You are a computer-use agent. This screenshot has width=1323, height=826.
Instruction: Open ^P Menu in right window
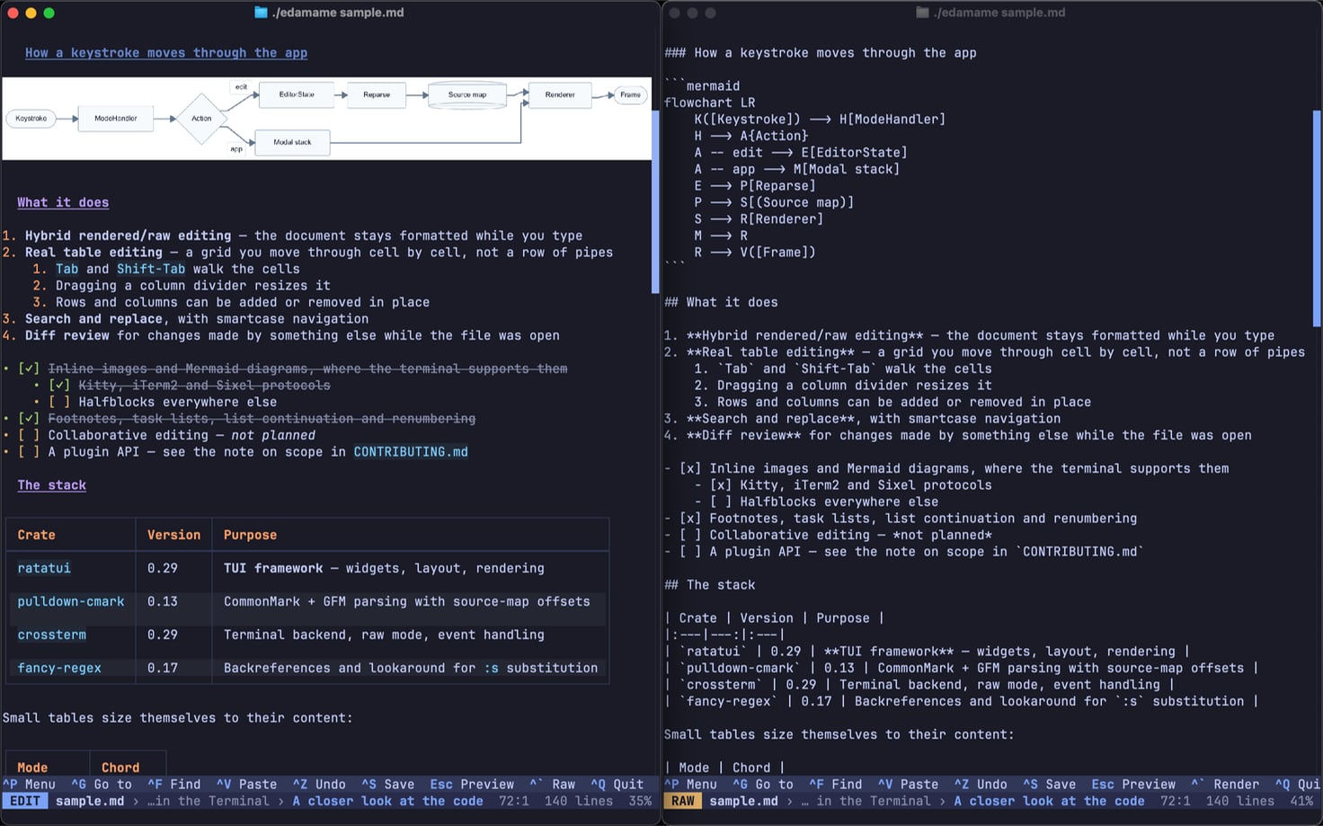[x=690, y=785]
